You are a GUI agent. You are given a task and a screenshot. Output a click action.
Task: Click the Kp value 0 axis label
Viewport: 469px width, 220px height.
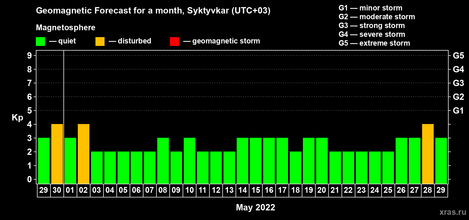pos(30,179)
